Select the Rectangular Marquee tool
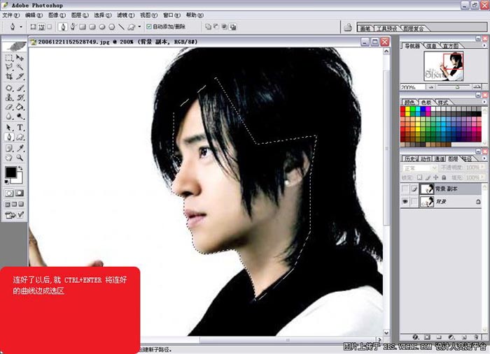The height and width of the screenshot is (354, 490). click(x=9, y=57)
